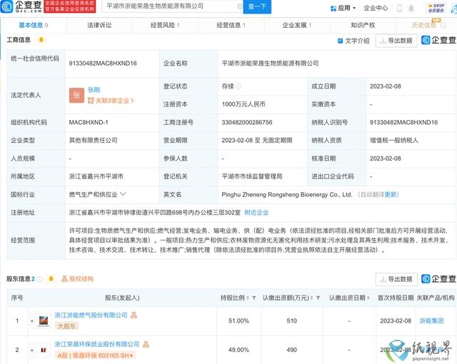Click 平湖市市场监督管理局 registration authority
Viewport: 457px width, 364px height.
252,176
